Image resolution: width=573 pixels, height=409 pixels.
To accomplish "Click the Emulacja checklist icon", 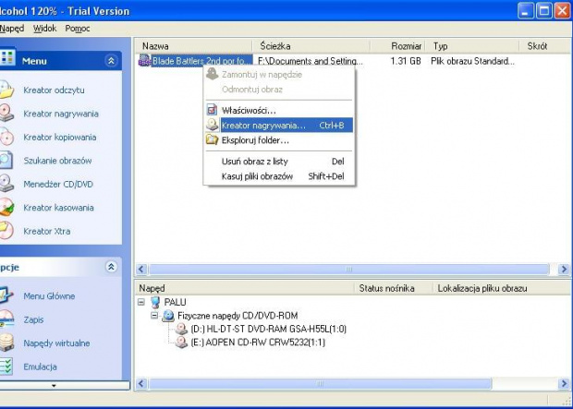I will tap(6, 367).
